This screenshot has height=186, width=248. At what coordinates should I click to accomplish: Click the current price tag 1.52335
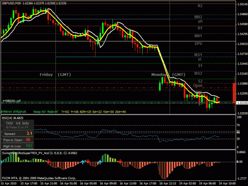coord(242,103)
